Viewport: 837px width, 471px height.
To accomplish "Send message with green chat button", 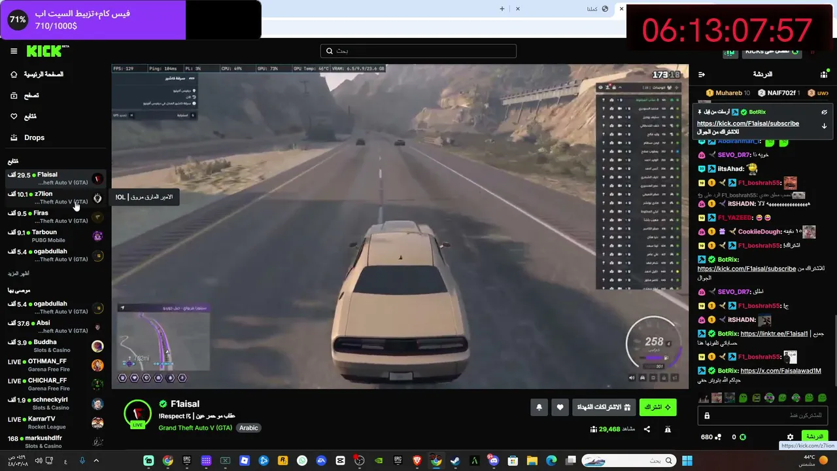I will [x=814, y=436].
